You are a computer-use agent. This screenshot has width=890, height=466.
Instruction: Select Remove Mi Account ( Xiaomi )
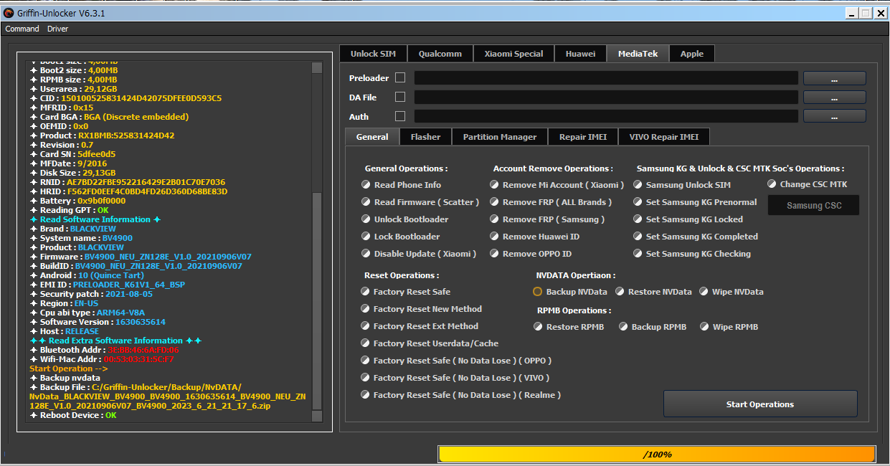click(557, 185)
